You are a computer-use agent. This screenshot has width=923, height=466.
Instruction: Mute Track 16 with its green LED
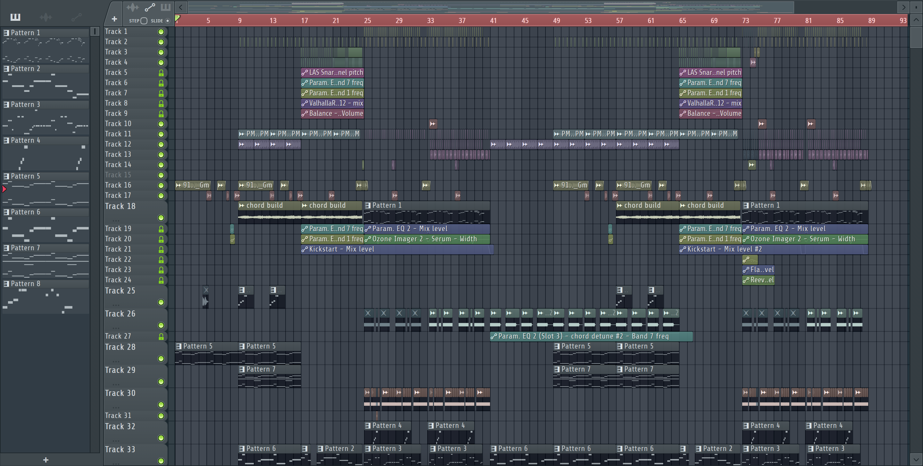click(x=161, y=185)
